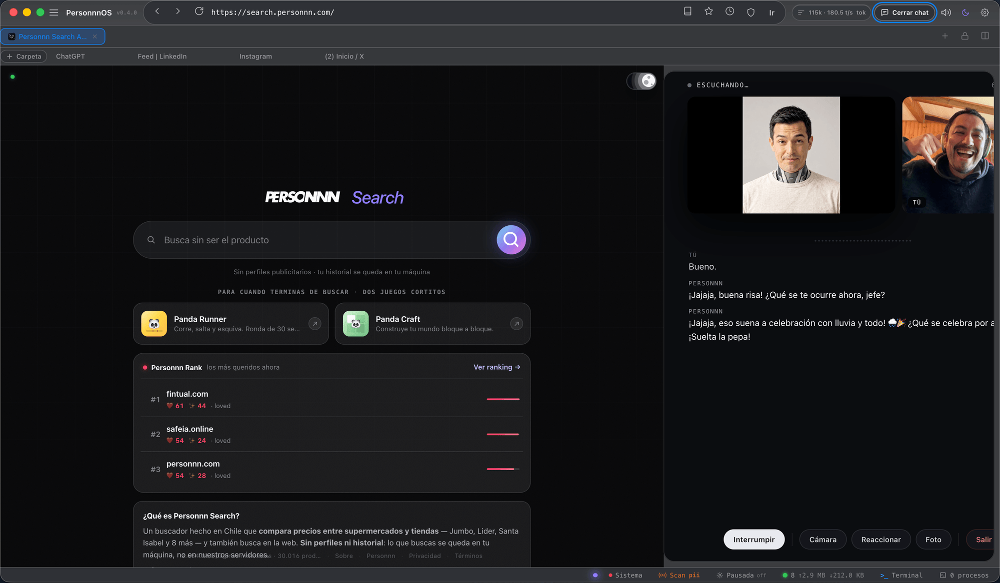Viewport: 1000px width, 583px height.
Task: Toggle dark mode moon icon
Action: pyautogui.click(x=965, y=12)
